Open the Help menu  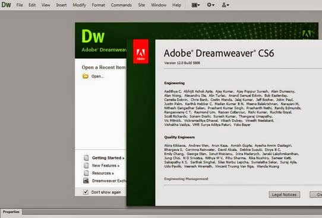click(176, 5)
